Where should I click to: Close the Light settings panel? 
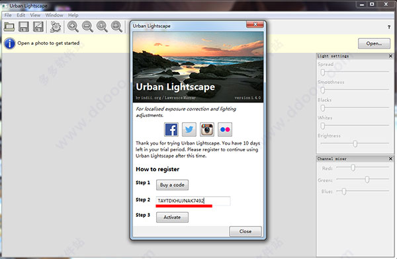pyautogui.click(x=390, y=56)
